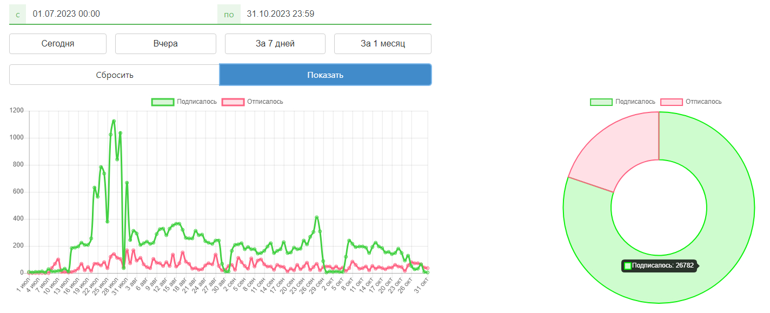This screenshot has height=313, width=770.
Task: Choose the 'За 7 дней' range
Action: [275, 44]
